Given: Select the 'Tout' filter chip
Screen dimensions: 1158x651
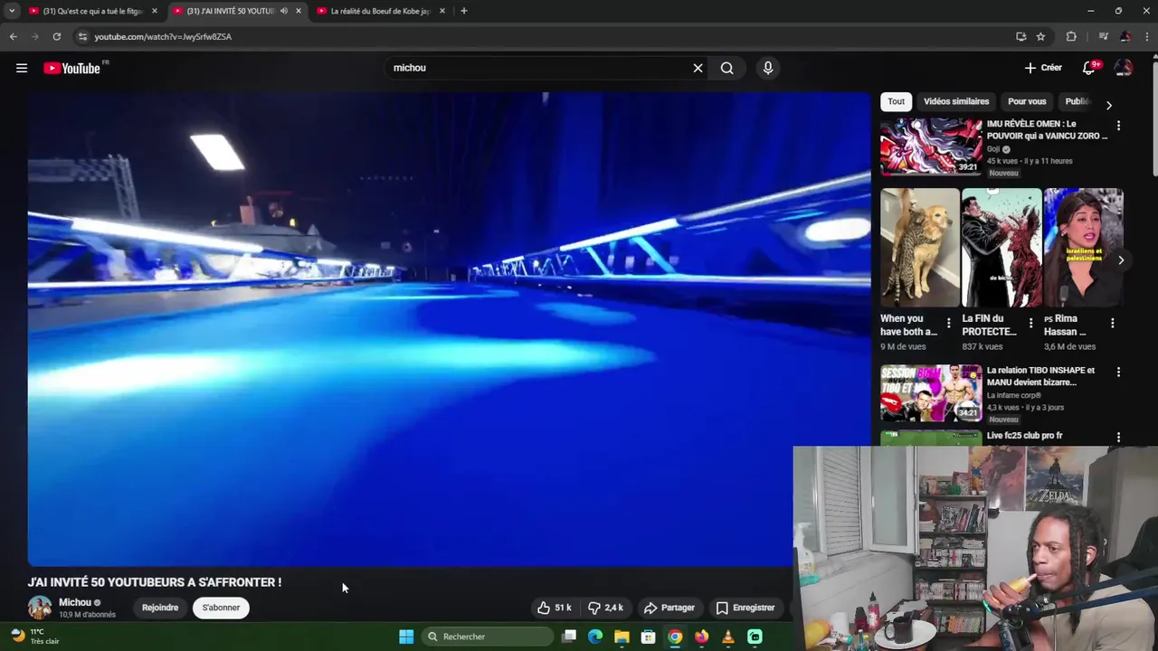Looking at the screenshot, I should point(896,101).
